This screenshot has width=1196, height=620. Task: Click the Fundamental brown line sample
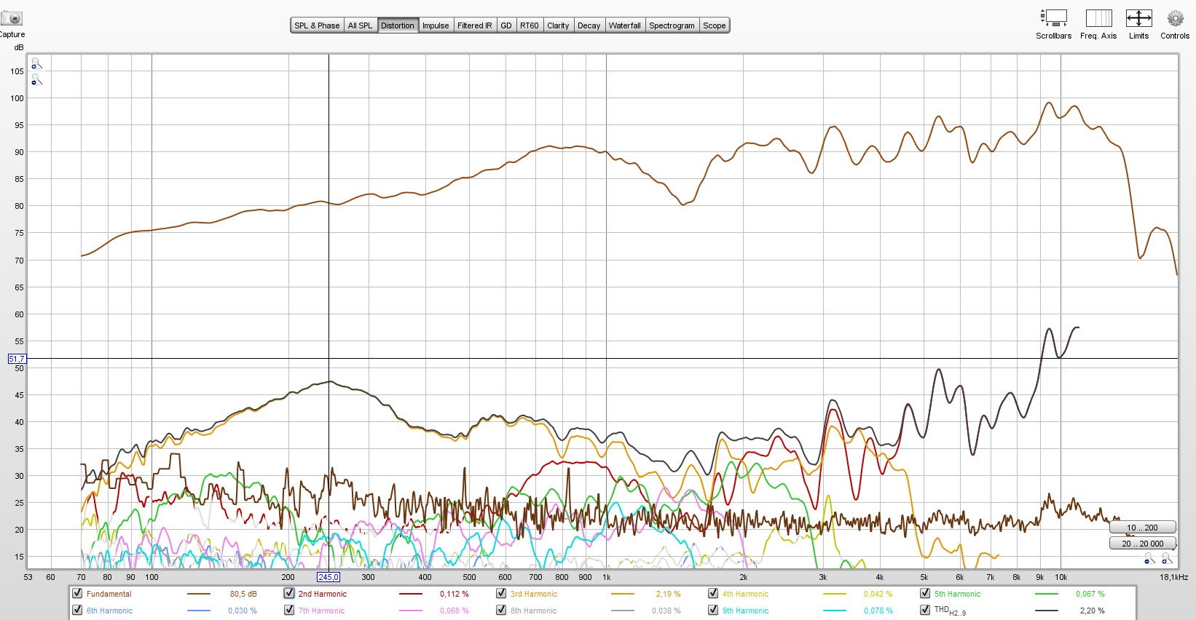pos(199,594)
